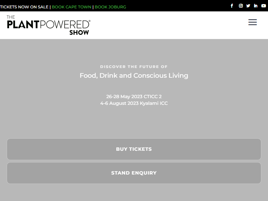Image resolution: width=268 pixels, height=201 pixels.
Task: Click the small THE text in logo
Action: click(x=11, y=17)
